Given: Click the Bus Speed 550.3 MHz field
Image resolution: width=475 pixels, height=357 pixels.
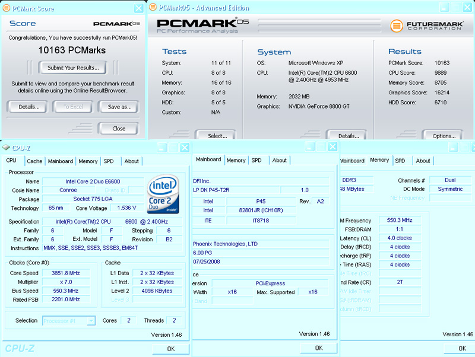Looking at the screenshot, I should [x=66, y=291].
